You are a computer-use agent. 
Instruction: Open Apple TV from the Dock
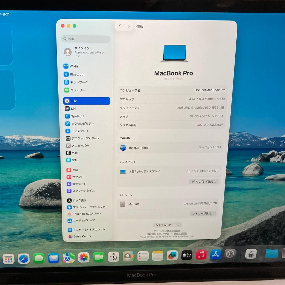click(x=187, y=255)
